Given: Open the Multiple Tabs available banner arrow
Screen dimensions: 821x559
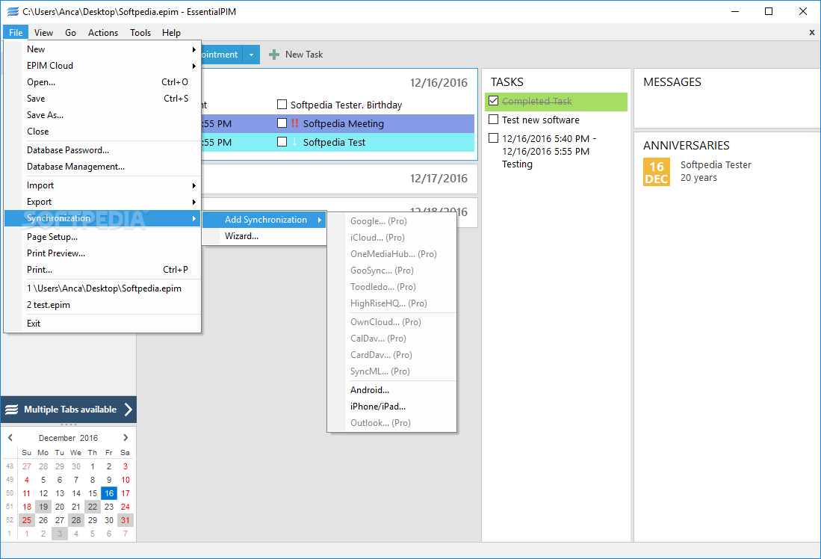Looking at the screenshot, I should (x=128, y=410).
